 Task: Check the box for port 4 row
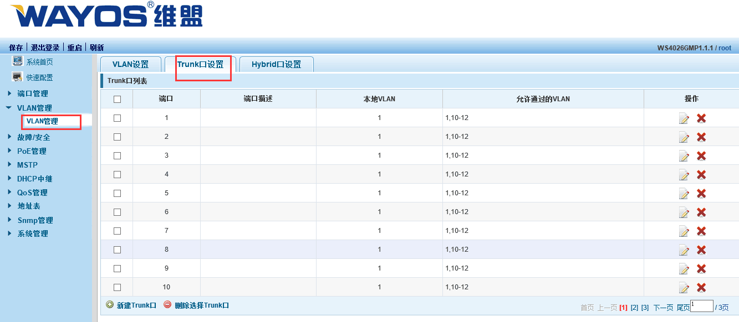point(117,174)
